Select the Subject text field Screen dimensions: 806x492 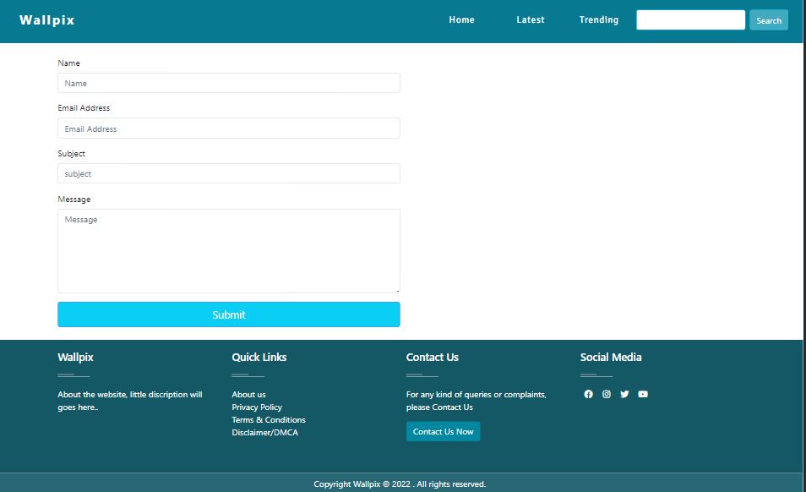tap(228, 173)
